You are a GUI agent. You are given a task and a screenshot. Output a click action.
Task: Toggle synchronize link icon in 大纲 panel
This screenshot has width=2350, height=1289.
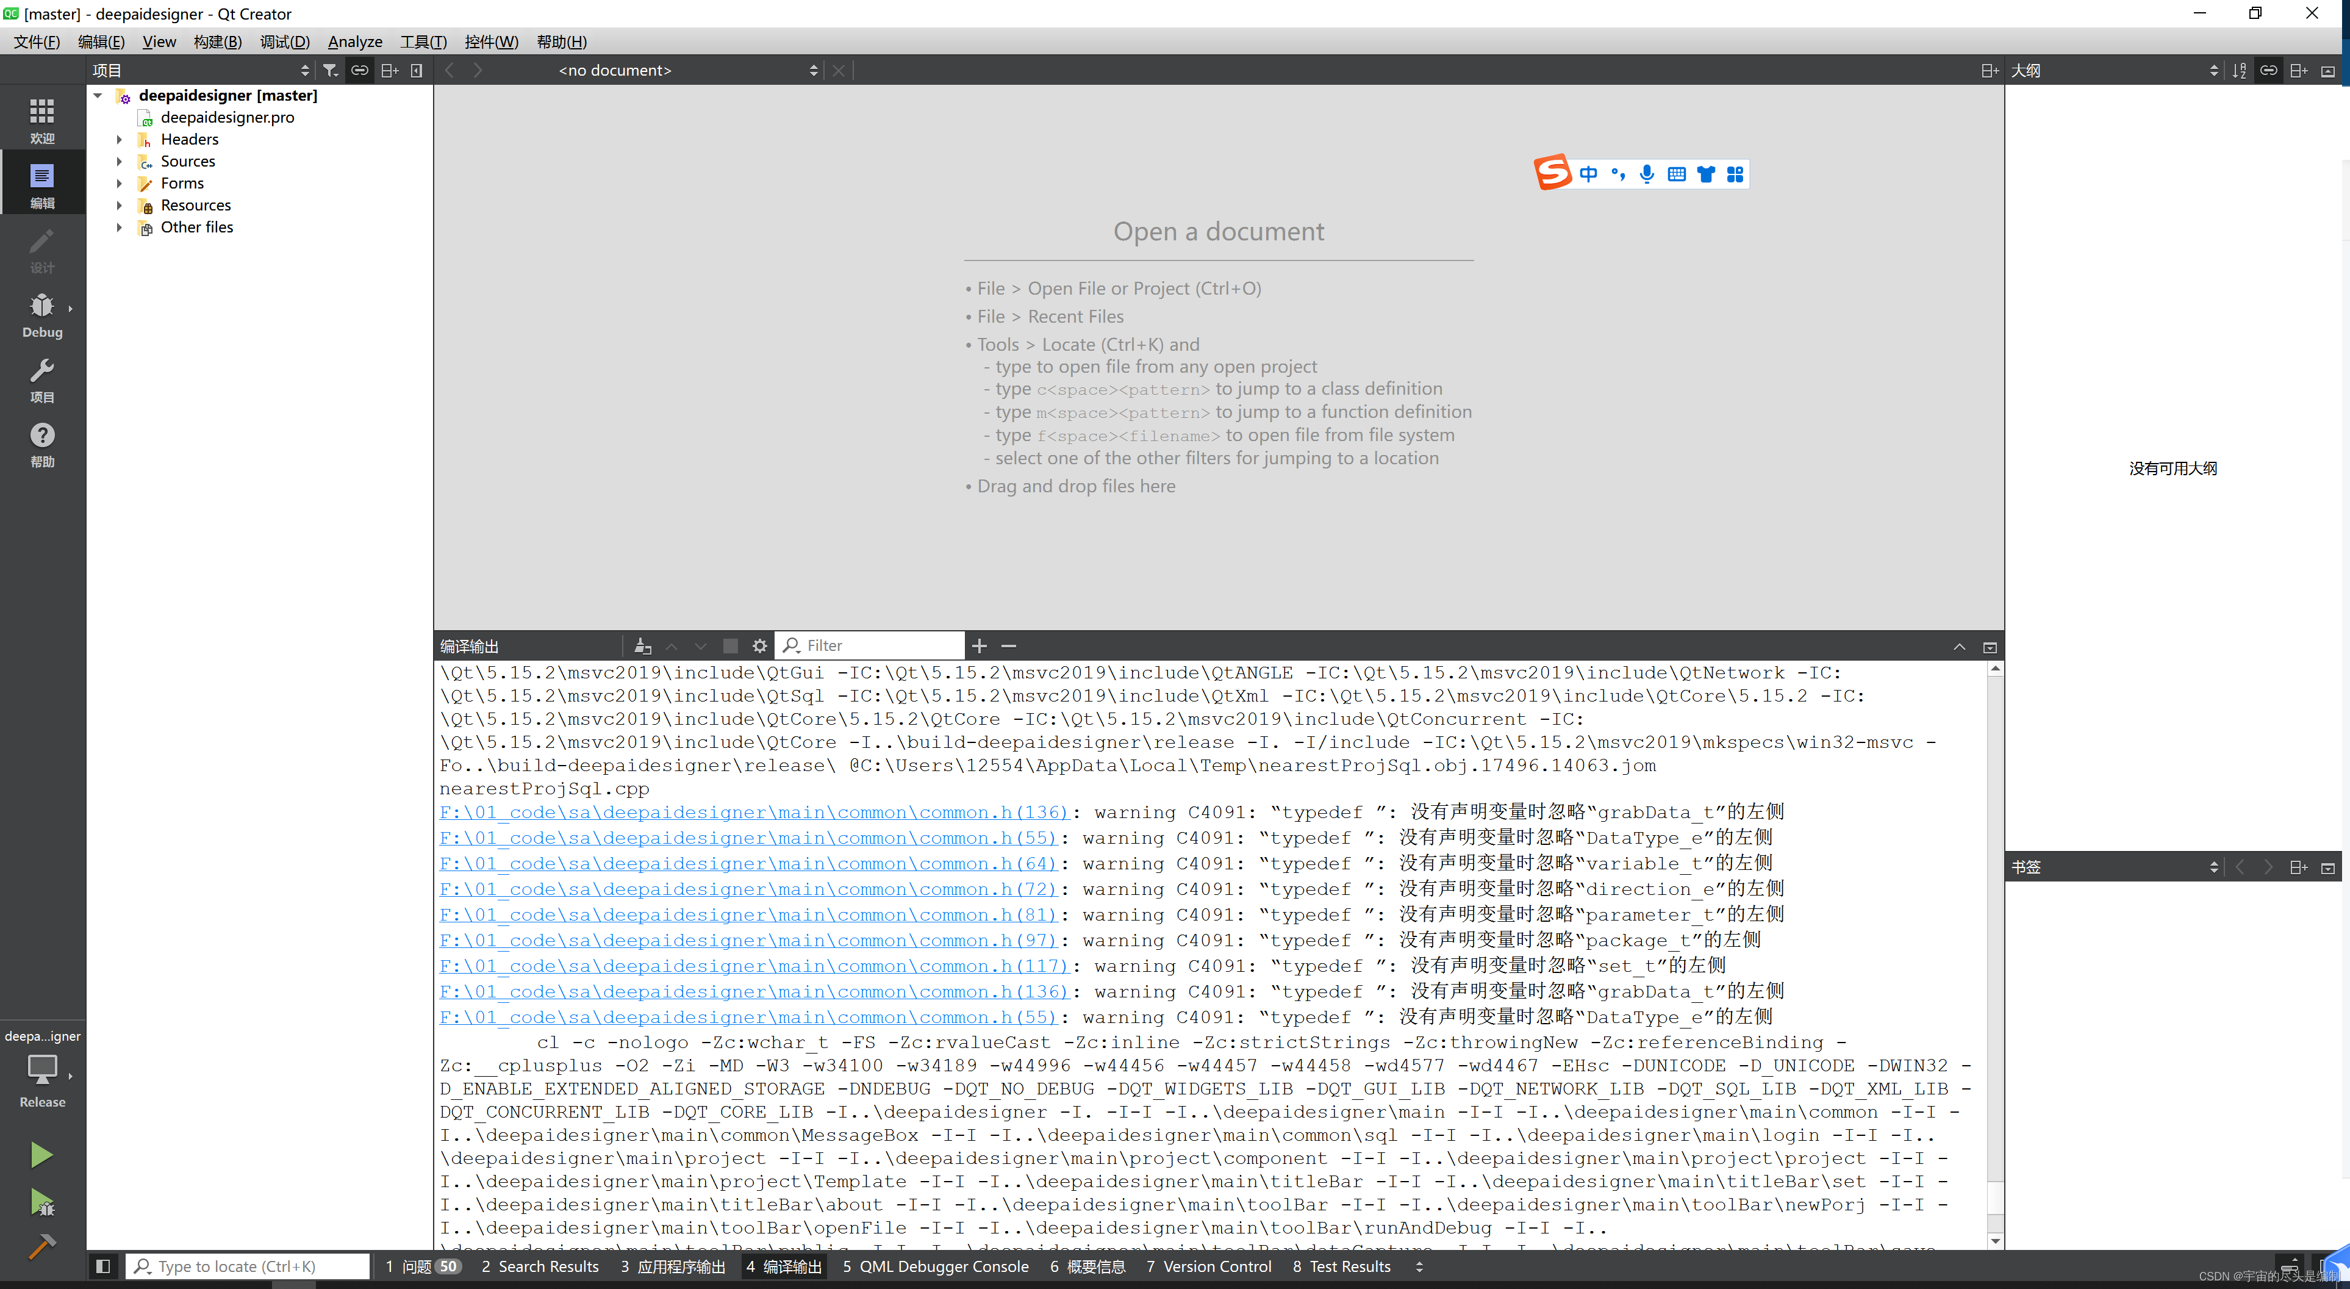2269,70
